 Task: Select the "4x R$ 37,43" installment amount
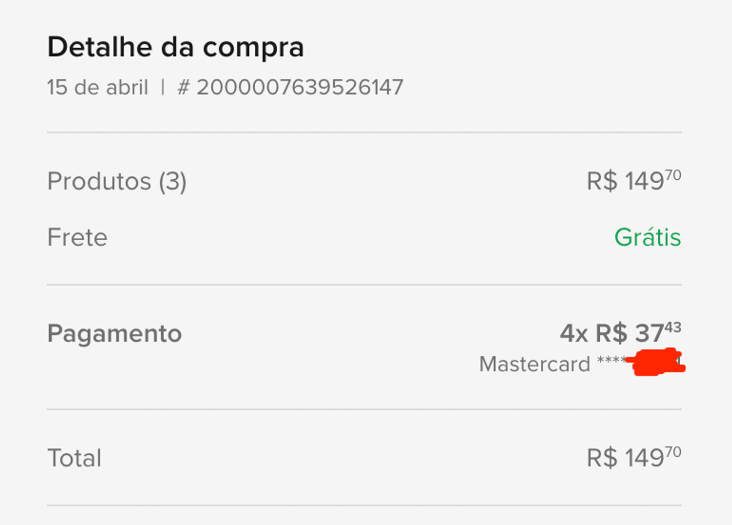620,333
